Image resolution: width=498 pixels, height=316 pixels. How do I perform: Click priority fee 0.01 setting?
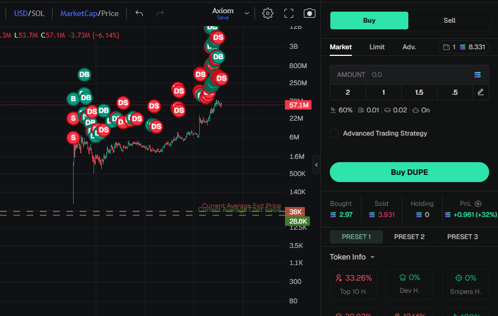369,110
